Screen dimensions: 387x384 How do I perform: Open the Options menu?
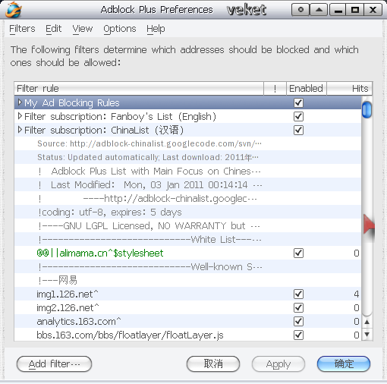pos(120,29)
